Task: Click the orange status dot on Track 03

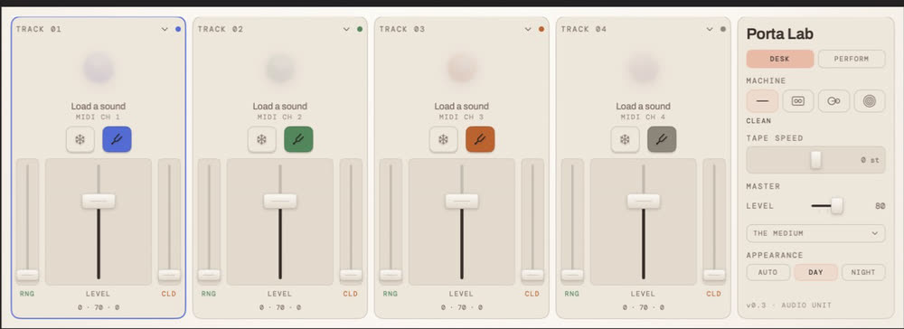Action: click(x=541, y=29)
